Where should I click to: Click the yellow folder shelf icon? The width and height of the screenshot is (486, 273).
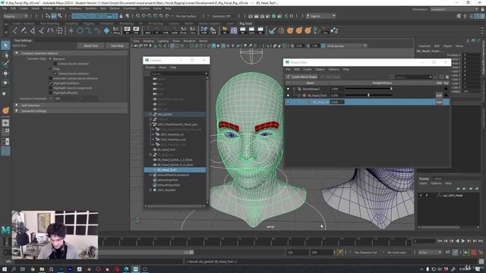[225, 30]
